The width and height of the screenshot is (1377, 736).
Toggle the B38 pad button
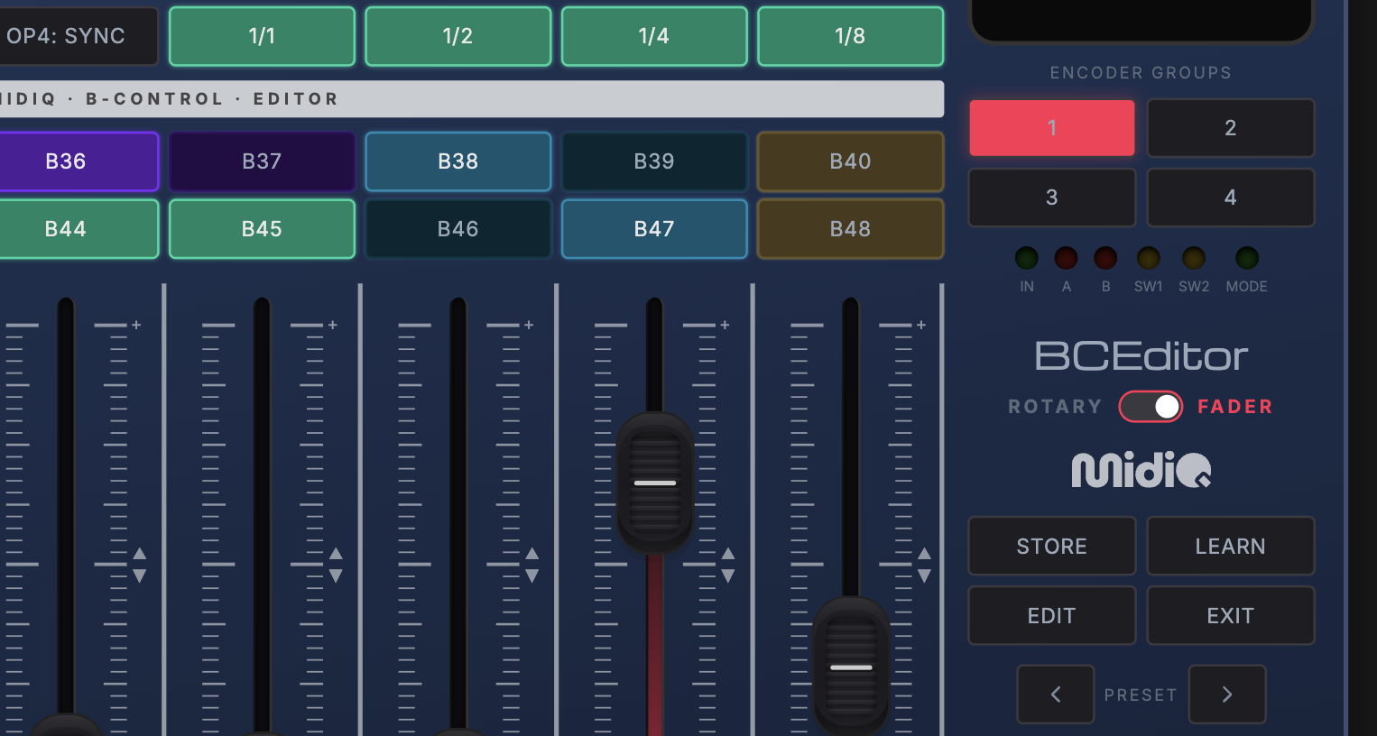458,161
